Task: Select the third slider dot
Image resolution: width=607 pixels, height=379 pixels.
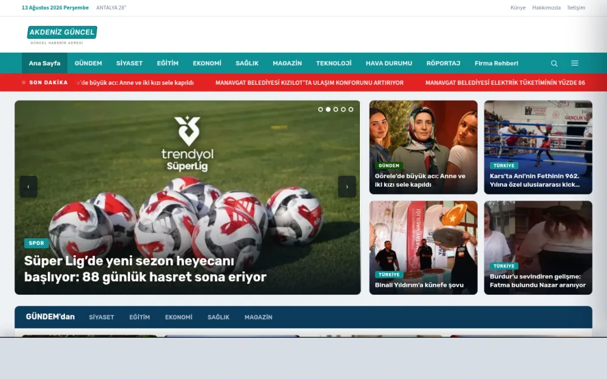Action: tap(336, 109)
